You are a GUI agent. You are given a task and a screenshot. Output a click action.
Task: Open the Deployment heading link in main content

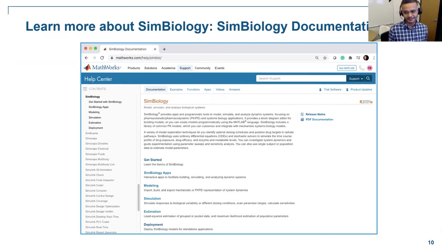coord(153,224)
